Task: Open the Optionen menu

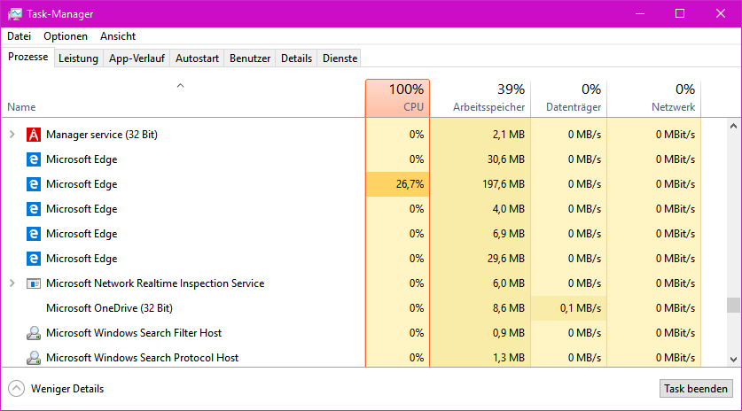Action: coord(66,36)
